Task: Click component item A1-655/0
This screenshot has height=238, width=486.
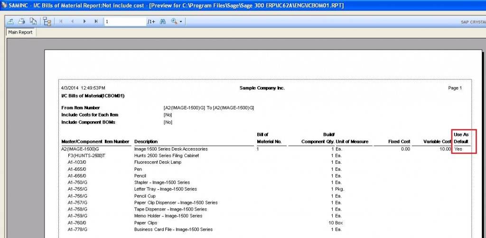Action: pos(77,169)
